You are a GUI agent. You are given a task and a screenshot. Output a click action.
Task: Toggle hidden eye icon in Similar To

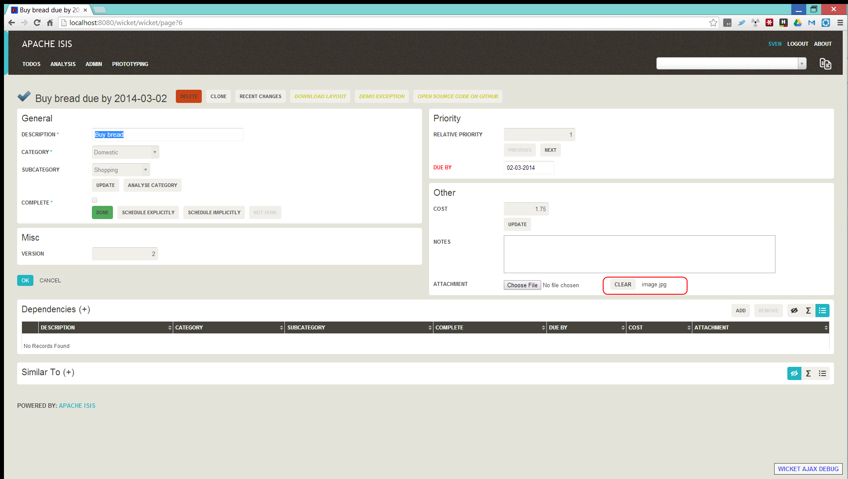tap(794, 373)
